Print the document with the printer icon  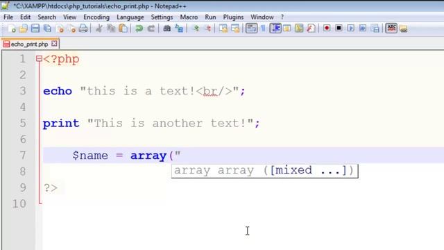point(83,28)
